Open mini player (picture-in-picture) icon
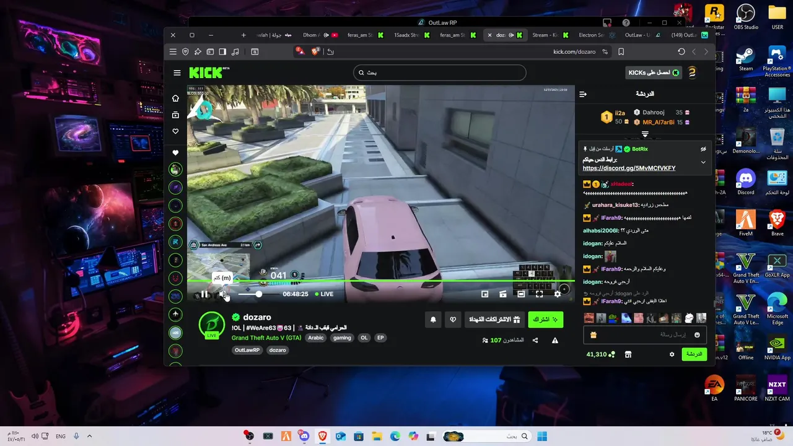Viewport: 793px width, 446px height. pyautogui.click(x=485, y=294)
